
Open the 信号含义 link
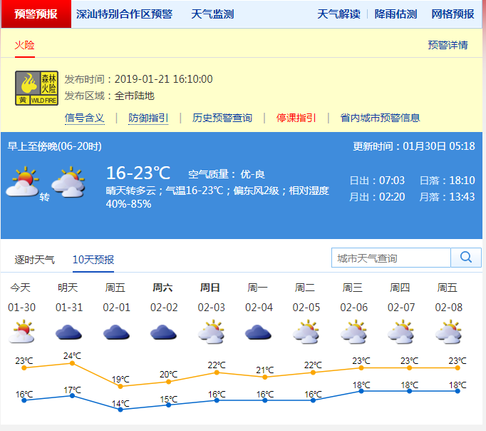click(x=85, y=118)
